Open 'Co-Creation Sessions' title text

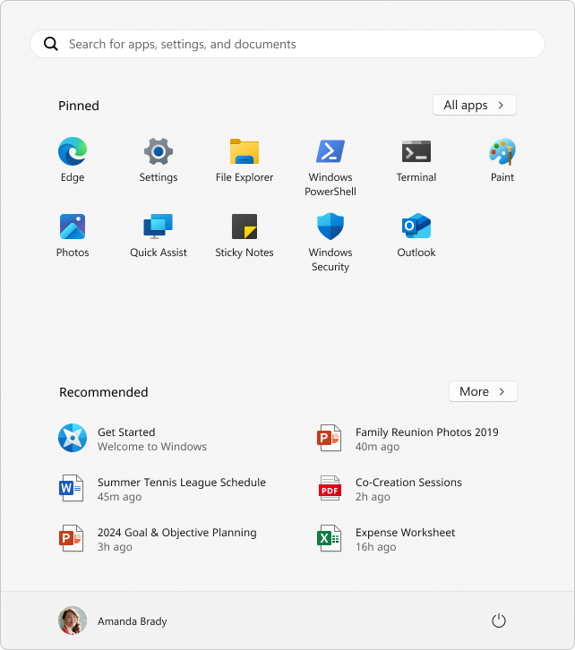click(408, 482)
